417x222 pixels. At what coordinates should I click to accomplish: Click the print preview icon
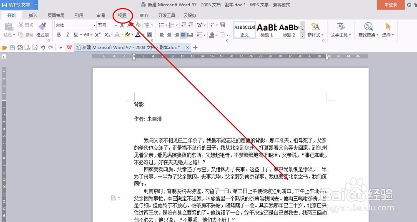35,47
